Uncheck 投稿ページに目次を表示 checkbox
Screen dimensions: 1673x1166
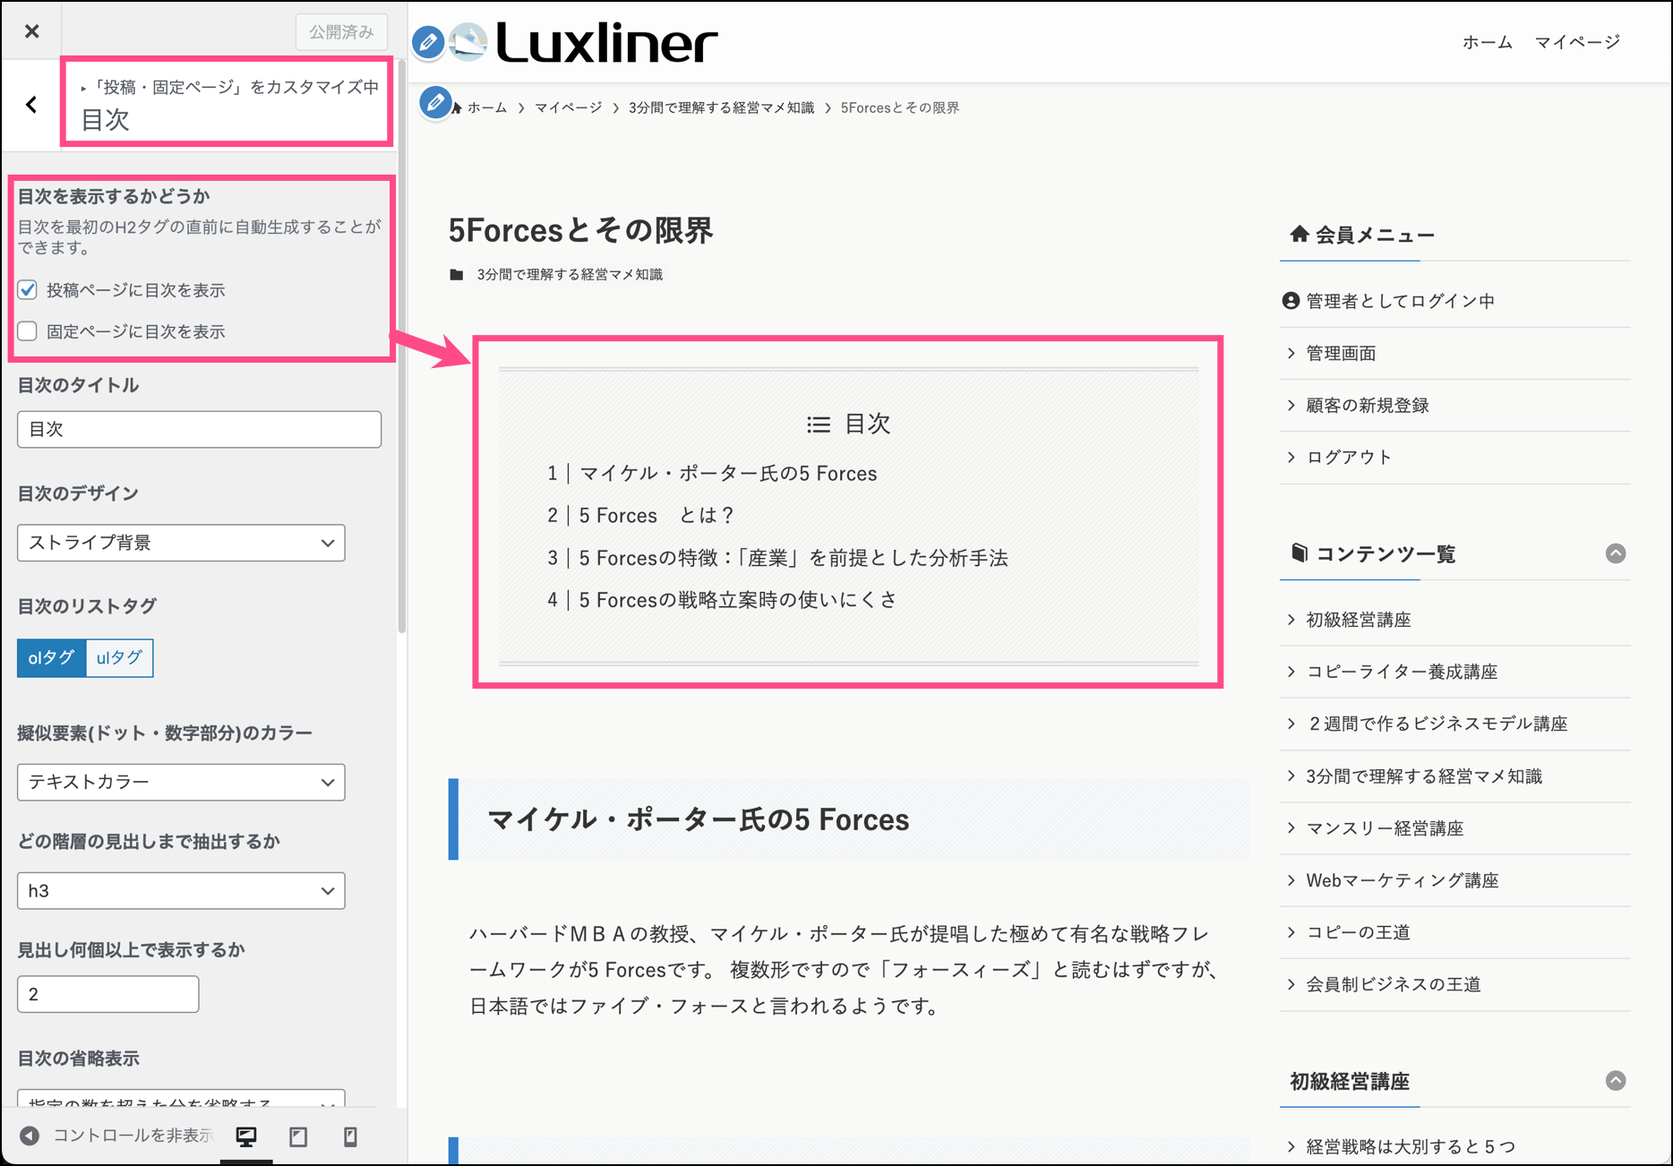point(28,290)
